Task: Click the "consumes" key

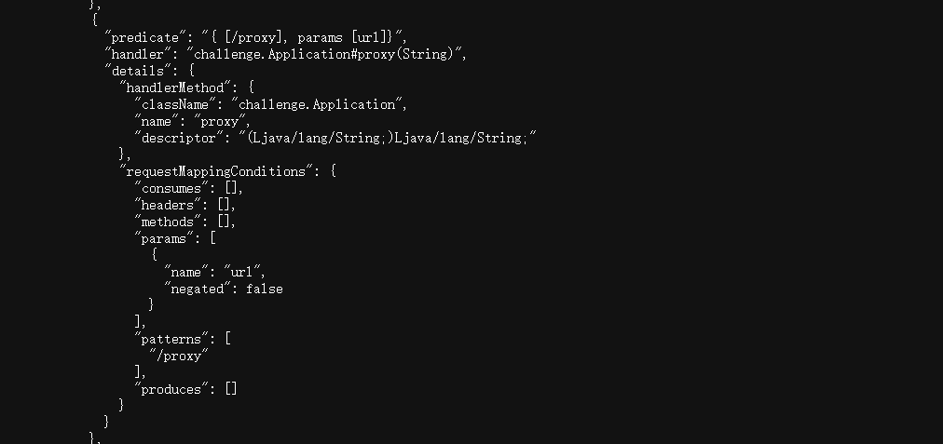Action: point(171,188)
